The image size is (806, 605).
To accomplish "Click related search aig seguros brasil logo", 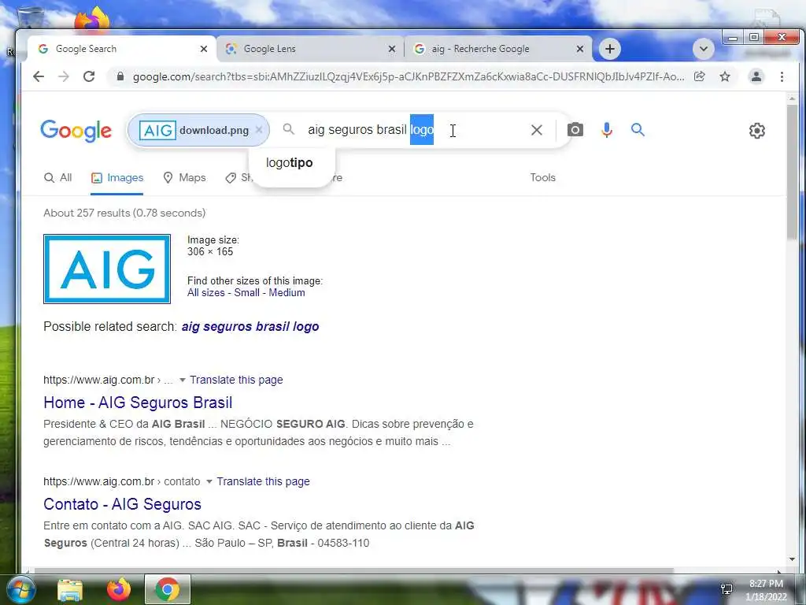I will pos(250,327).
